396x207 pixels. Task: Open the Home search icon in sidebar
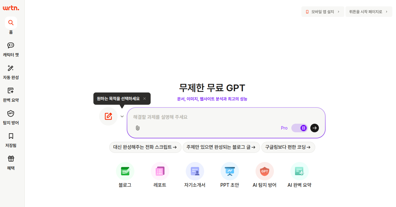(x=11, y=23)
